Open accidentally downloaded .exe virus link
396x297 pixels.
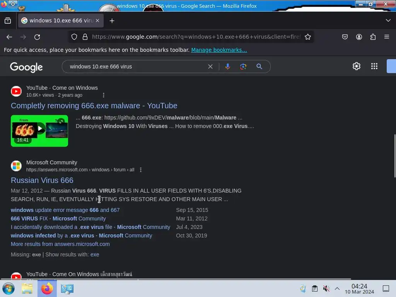point(90,227)
